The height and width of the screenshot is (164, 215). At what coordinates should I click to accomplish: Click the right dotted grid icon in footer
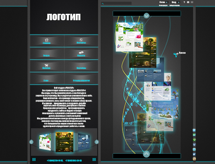[94, 159]
